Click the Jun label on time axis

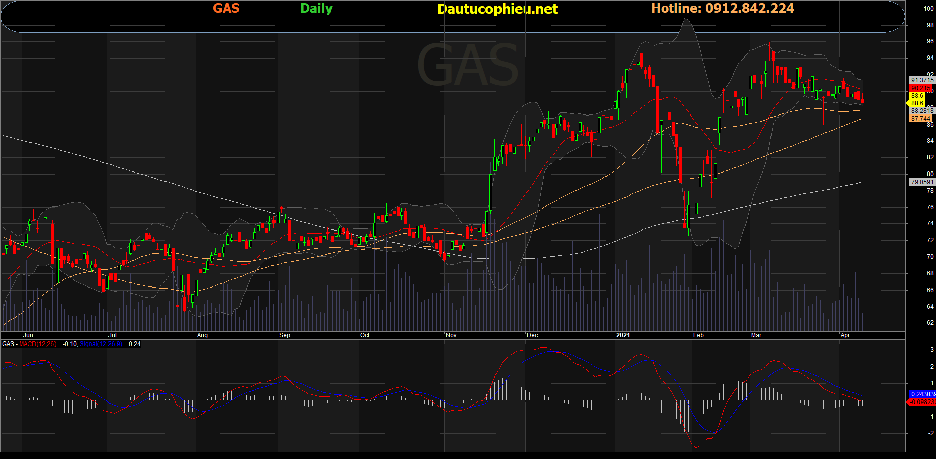[28, 335]
